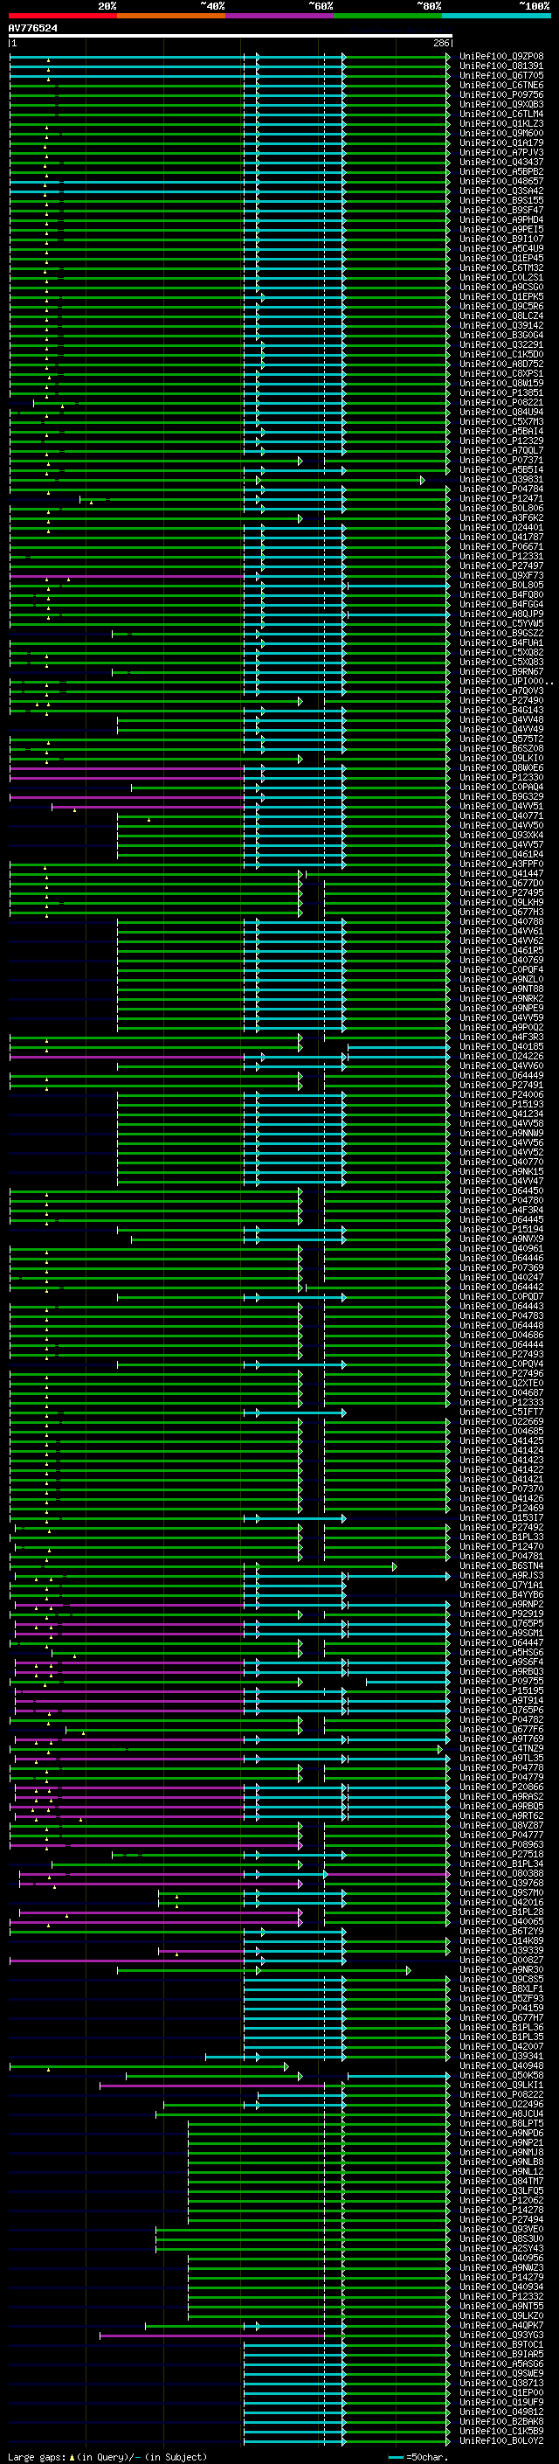This screenshot has width=559, height=2464.
Task: Click the query start position 1
Action: [x=13, y=43]
